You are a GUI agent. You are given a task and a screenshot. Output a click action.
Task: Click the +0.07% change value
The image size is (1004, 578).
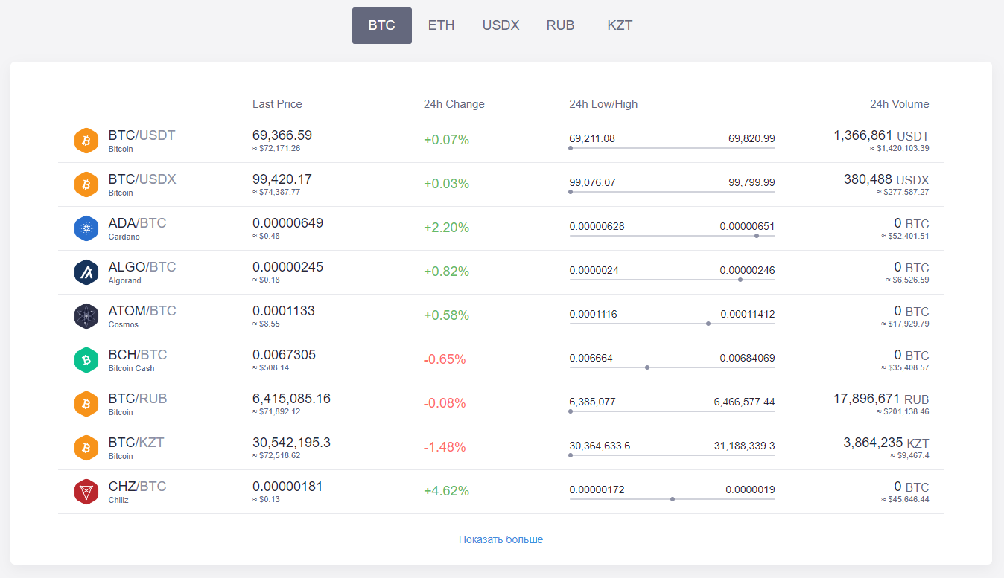tap(446, 140)
